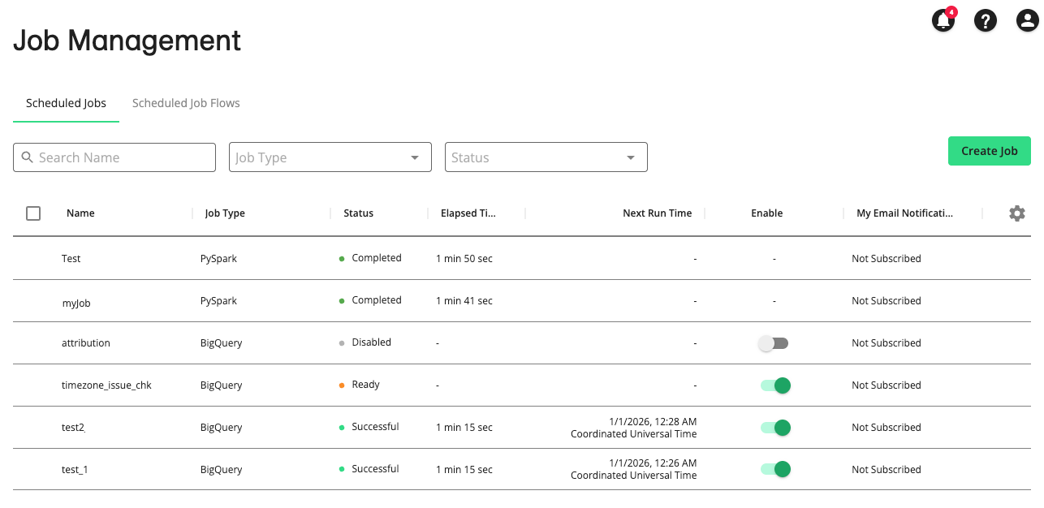This screenshot has width=1044, height=508.
Task: Expand the Job Type dropdown arrow
Action: (415, 157)
